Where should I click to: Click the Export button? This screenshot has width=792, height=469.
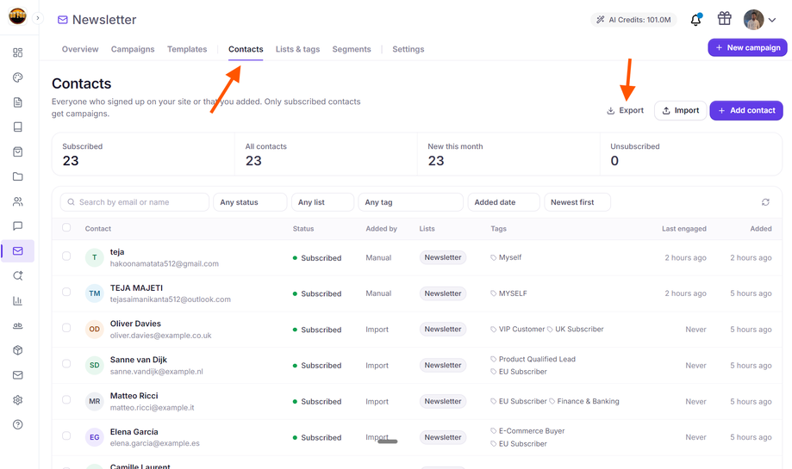(x=626, y=110)
